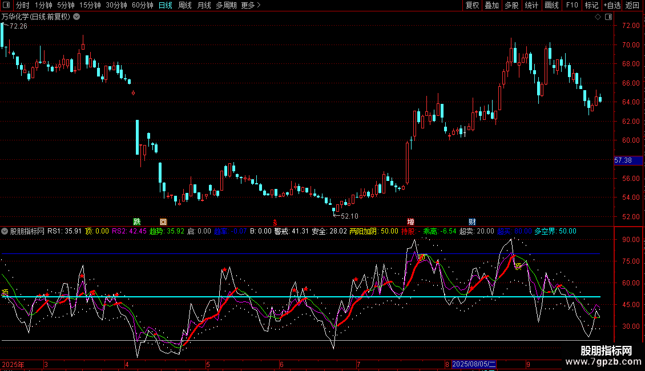Click the 2025年 label on time axis
Viewport: 645px width, 371px height.
(13, 364)
